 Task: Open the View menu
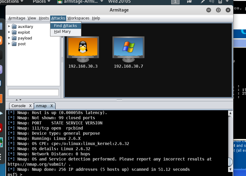pos(32,18)
